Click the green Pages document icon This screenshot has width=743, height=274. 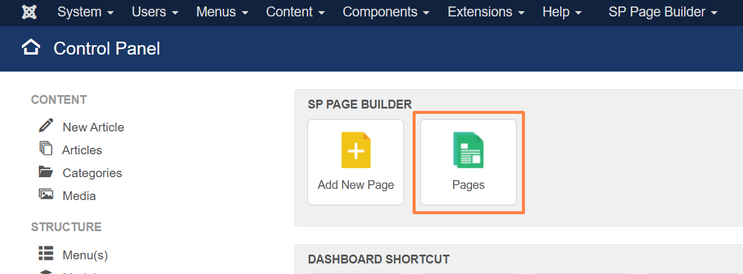click(x=468, y=150)
